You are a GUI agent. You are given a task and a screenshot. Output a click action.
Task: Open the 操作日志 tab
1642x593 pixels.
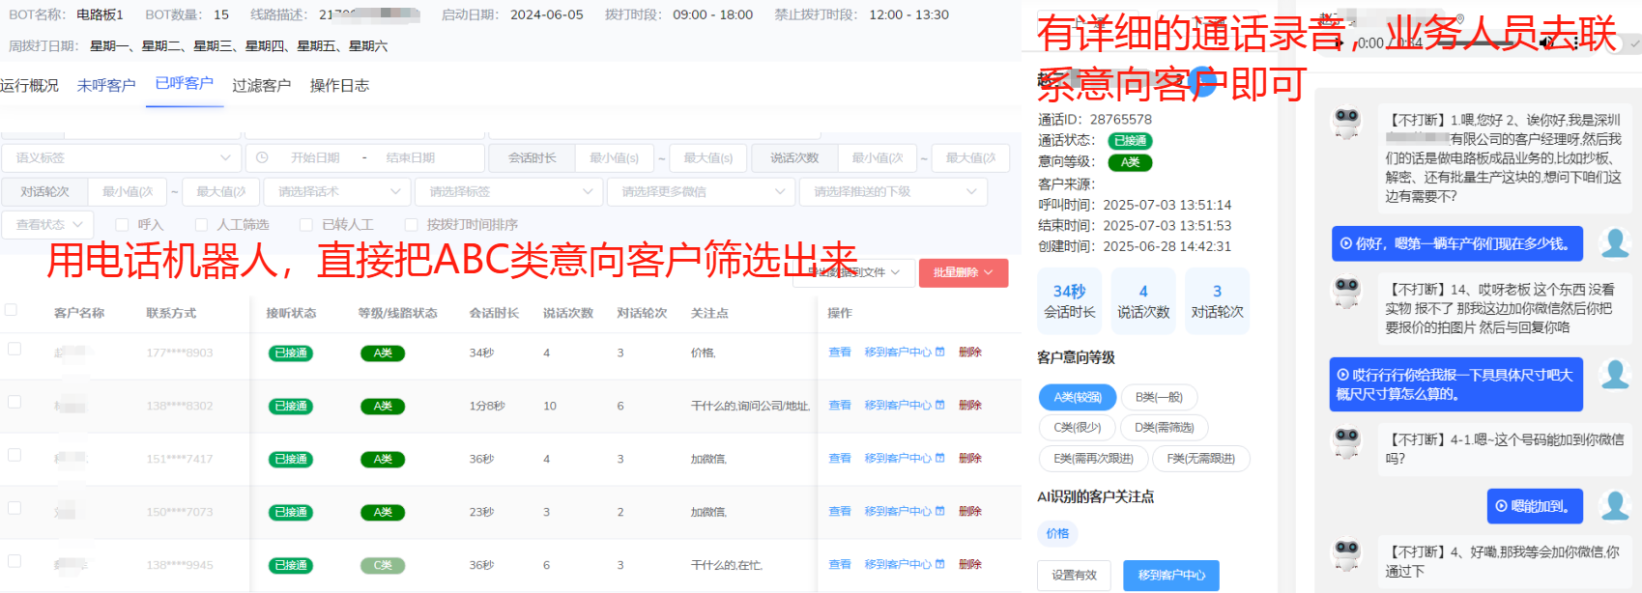coord(339,86)
